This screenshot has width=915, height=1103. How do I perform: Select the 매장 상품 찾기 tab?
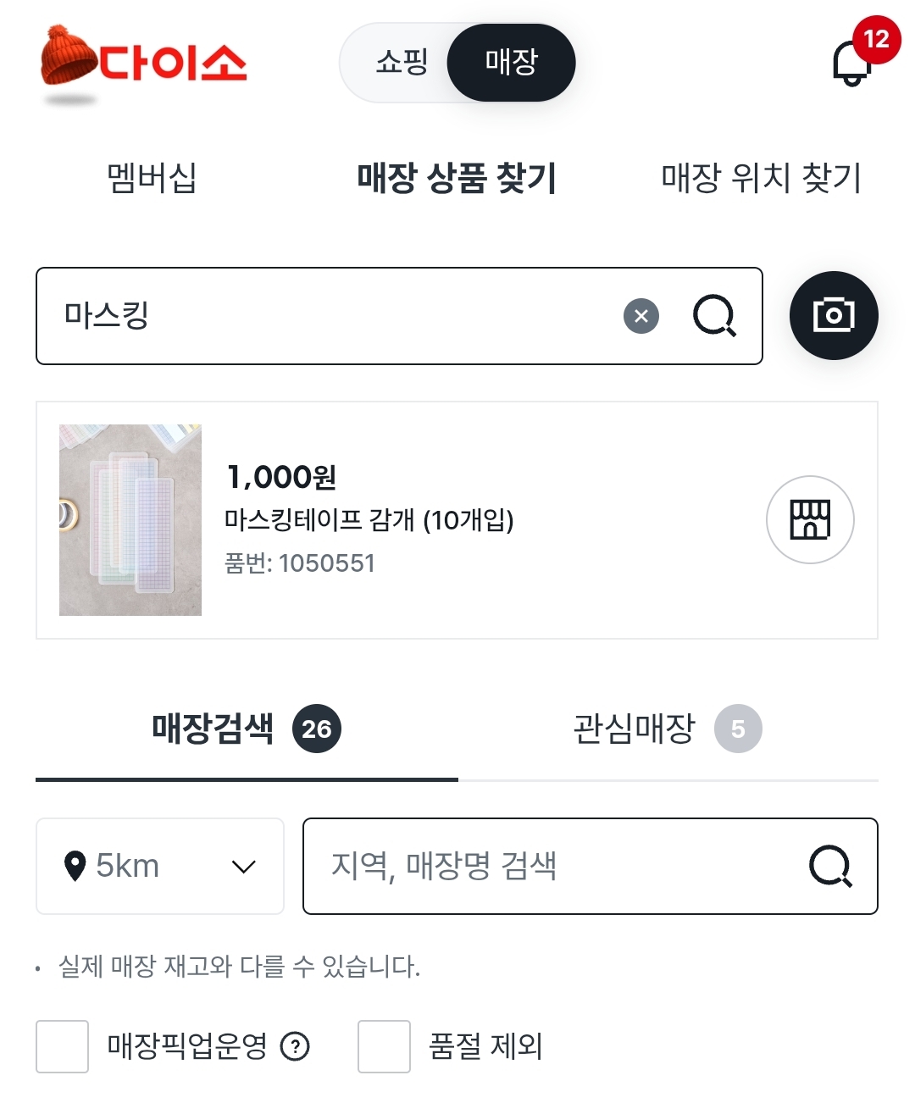point(456,178)
